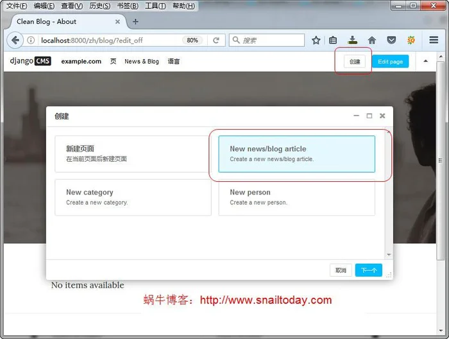
Task: Click the django CMS logo
Action: click(30, 61)
